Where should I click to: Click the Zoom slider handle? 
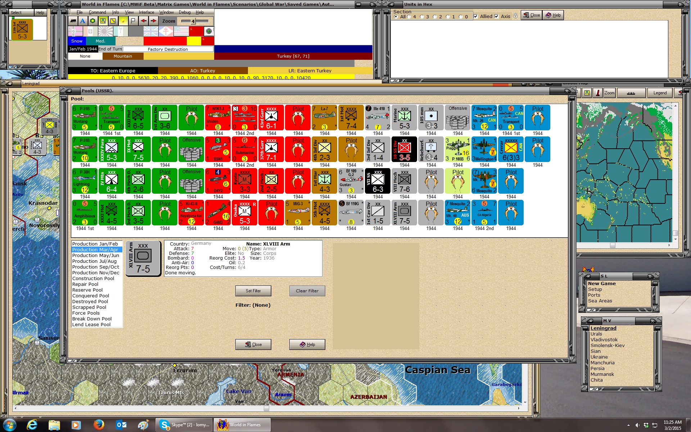pyautogui.click(x=193, y=21)
